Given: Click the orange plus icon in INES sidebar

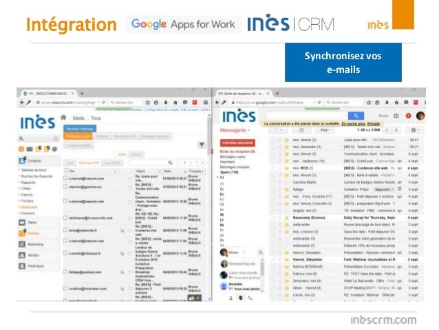Looking at the screenshot, I should pyautogui.click(x=21, y=149).
